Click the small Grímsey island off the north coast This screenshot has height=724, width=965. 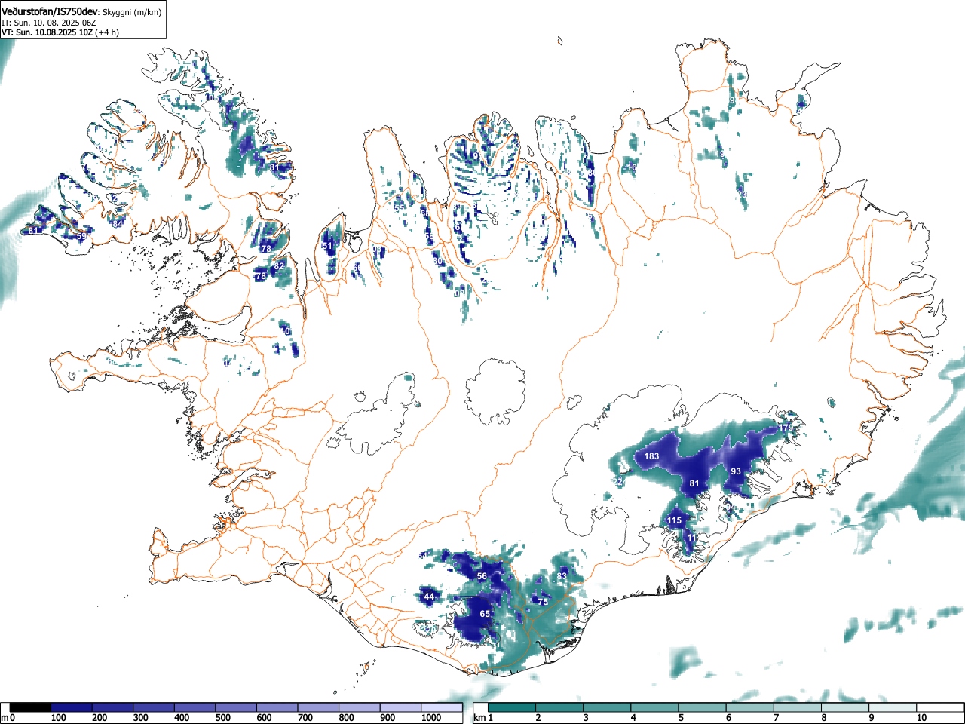[x=560, y=42]
